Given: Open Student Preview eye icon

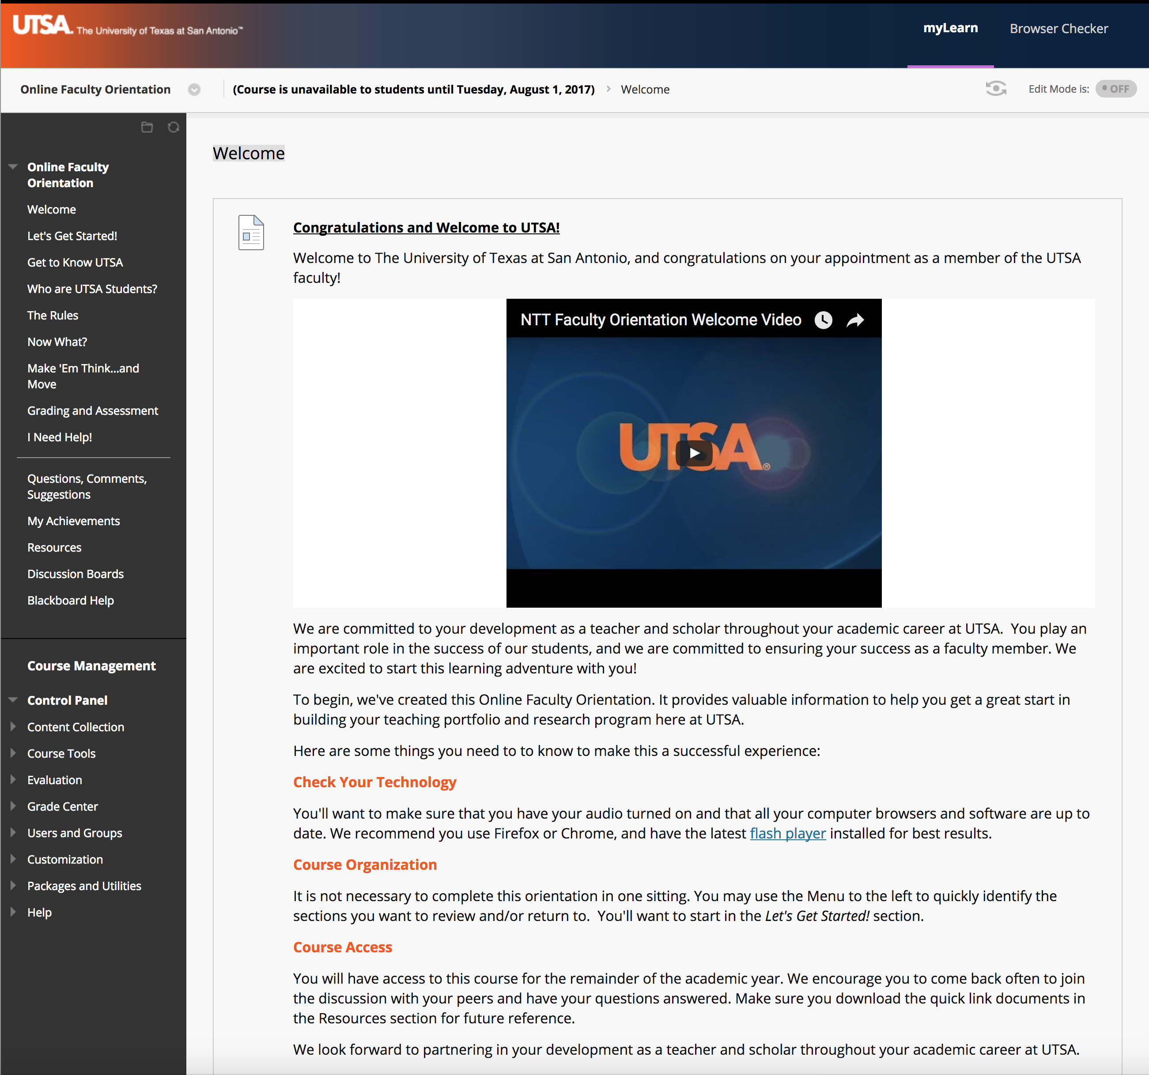Looking at the screenshot, I should click(x=995, y=89).
